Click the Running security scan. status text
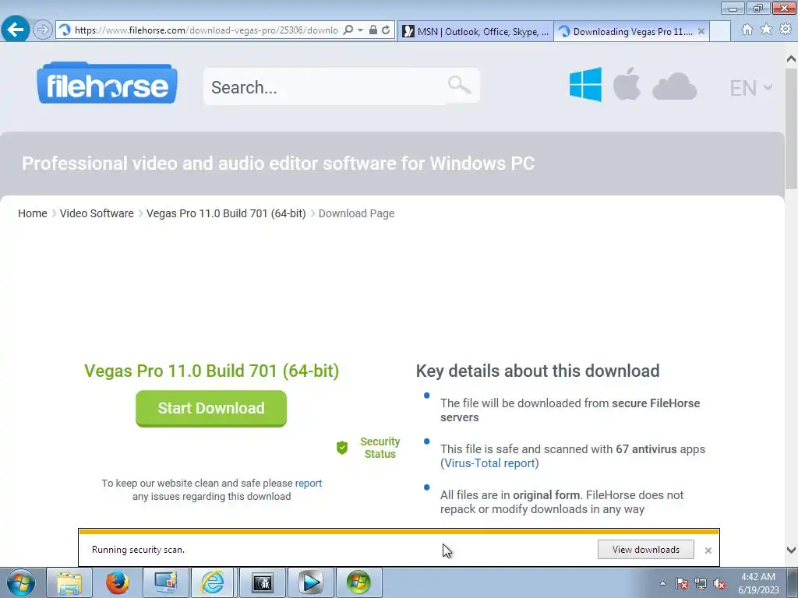Image resolution: width=798 pixels, height=598 pixels. [x=138, y=550]
